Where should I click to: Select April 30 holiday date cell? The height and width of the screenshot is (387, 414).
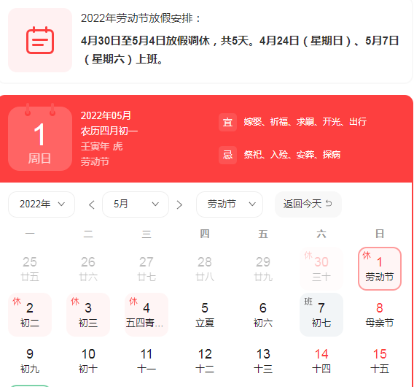click(x=321, y=269)
